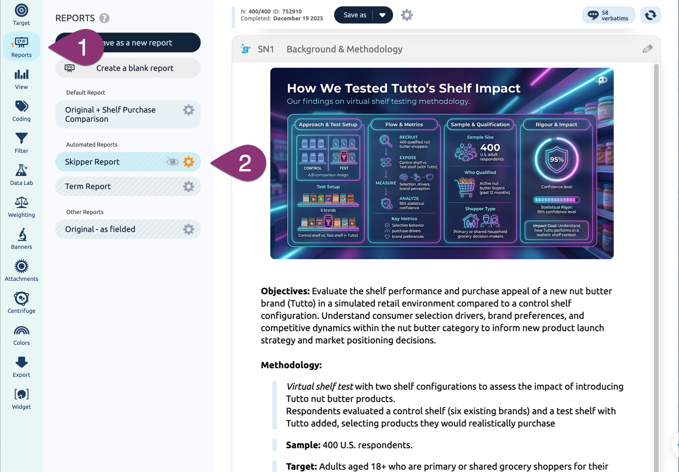Open the Colors settings
679x472 pixels.
(x=21, y=335)
